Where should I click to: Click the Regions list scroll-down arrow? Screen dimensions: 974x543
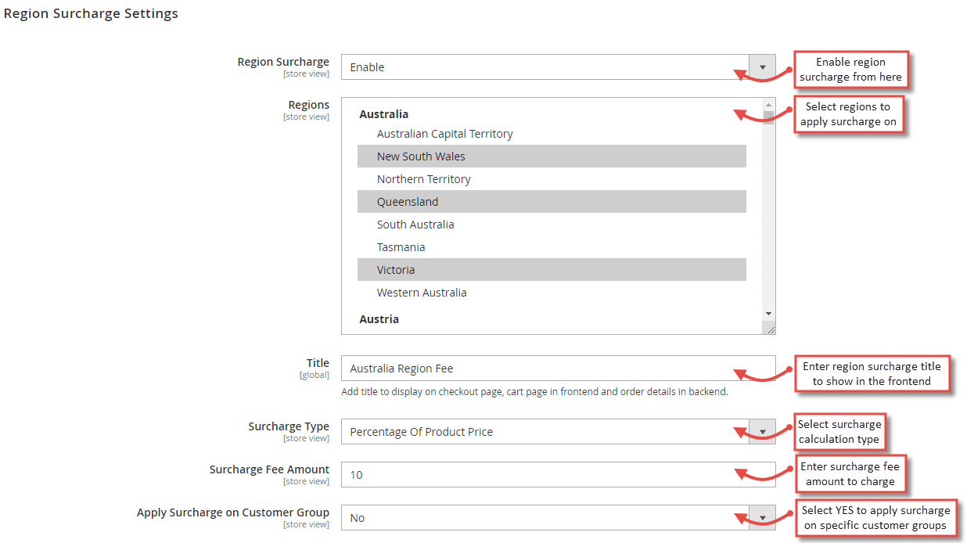tap(768, 314)
